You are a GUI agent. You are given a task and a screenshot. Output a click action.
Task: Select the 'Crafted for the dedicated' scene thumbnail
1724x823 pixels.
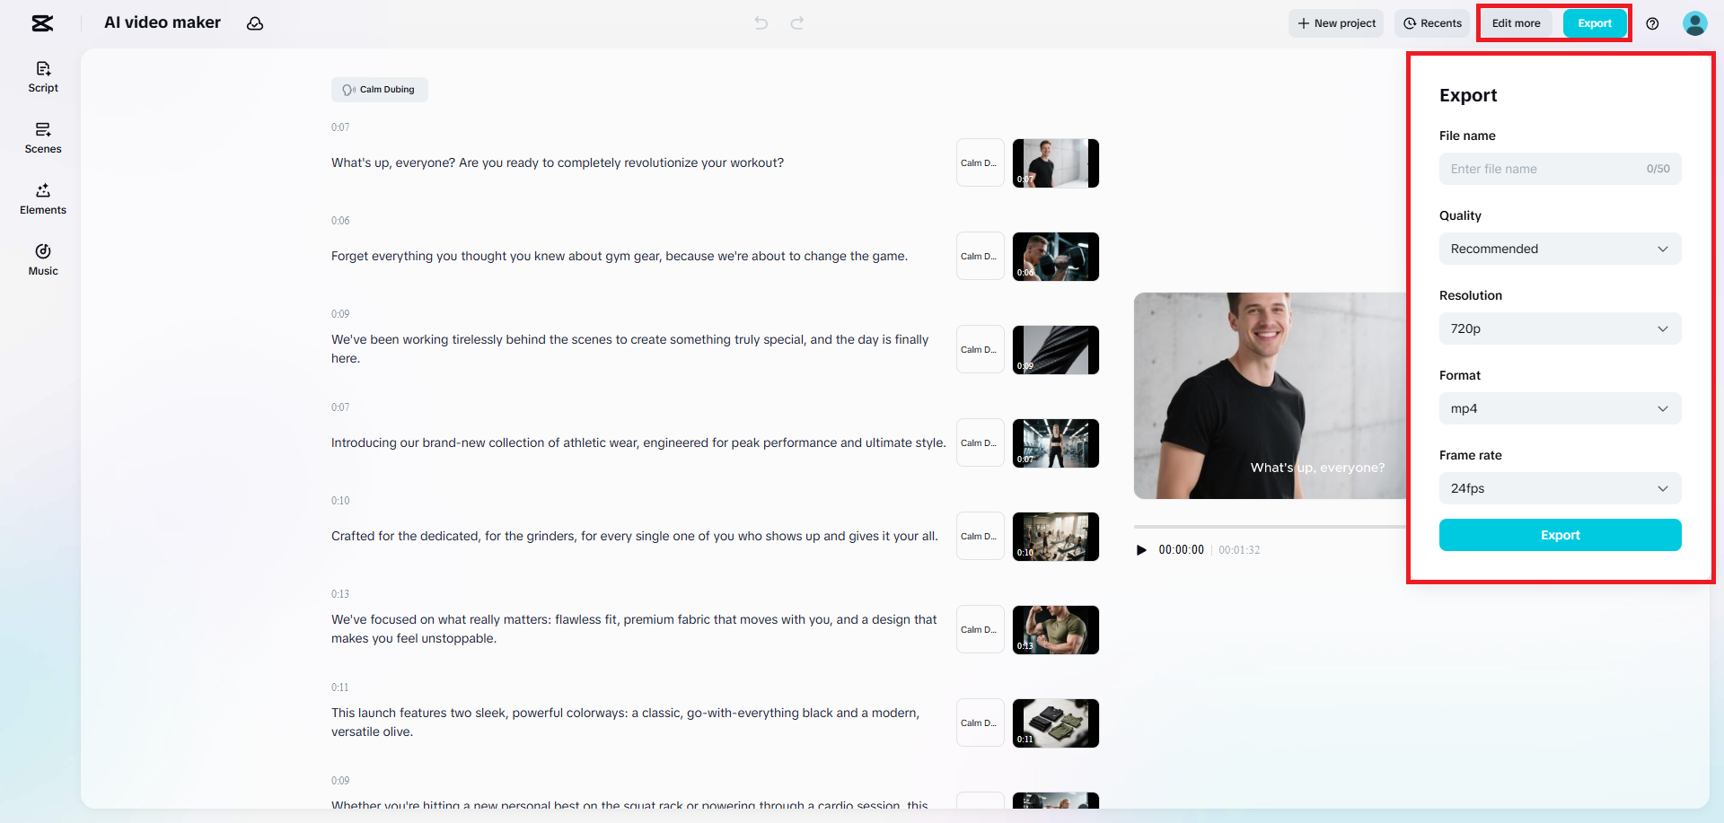point(1056,537)
